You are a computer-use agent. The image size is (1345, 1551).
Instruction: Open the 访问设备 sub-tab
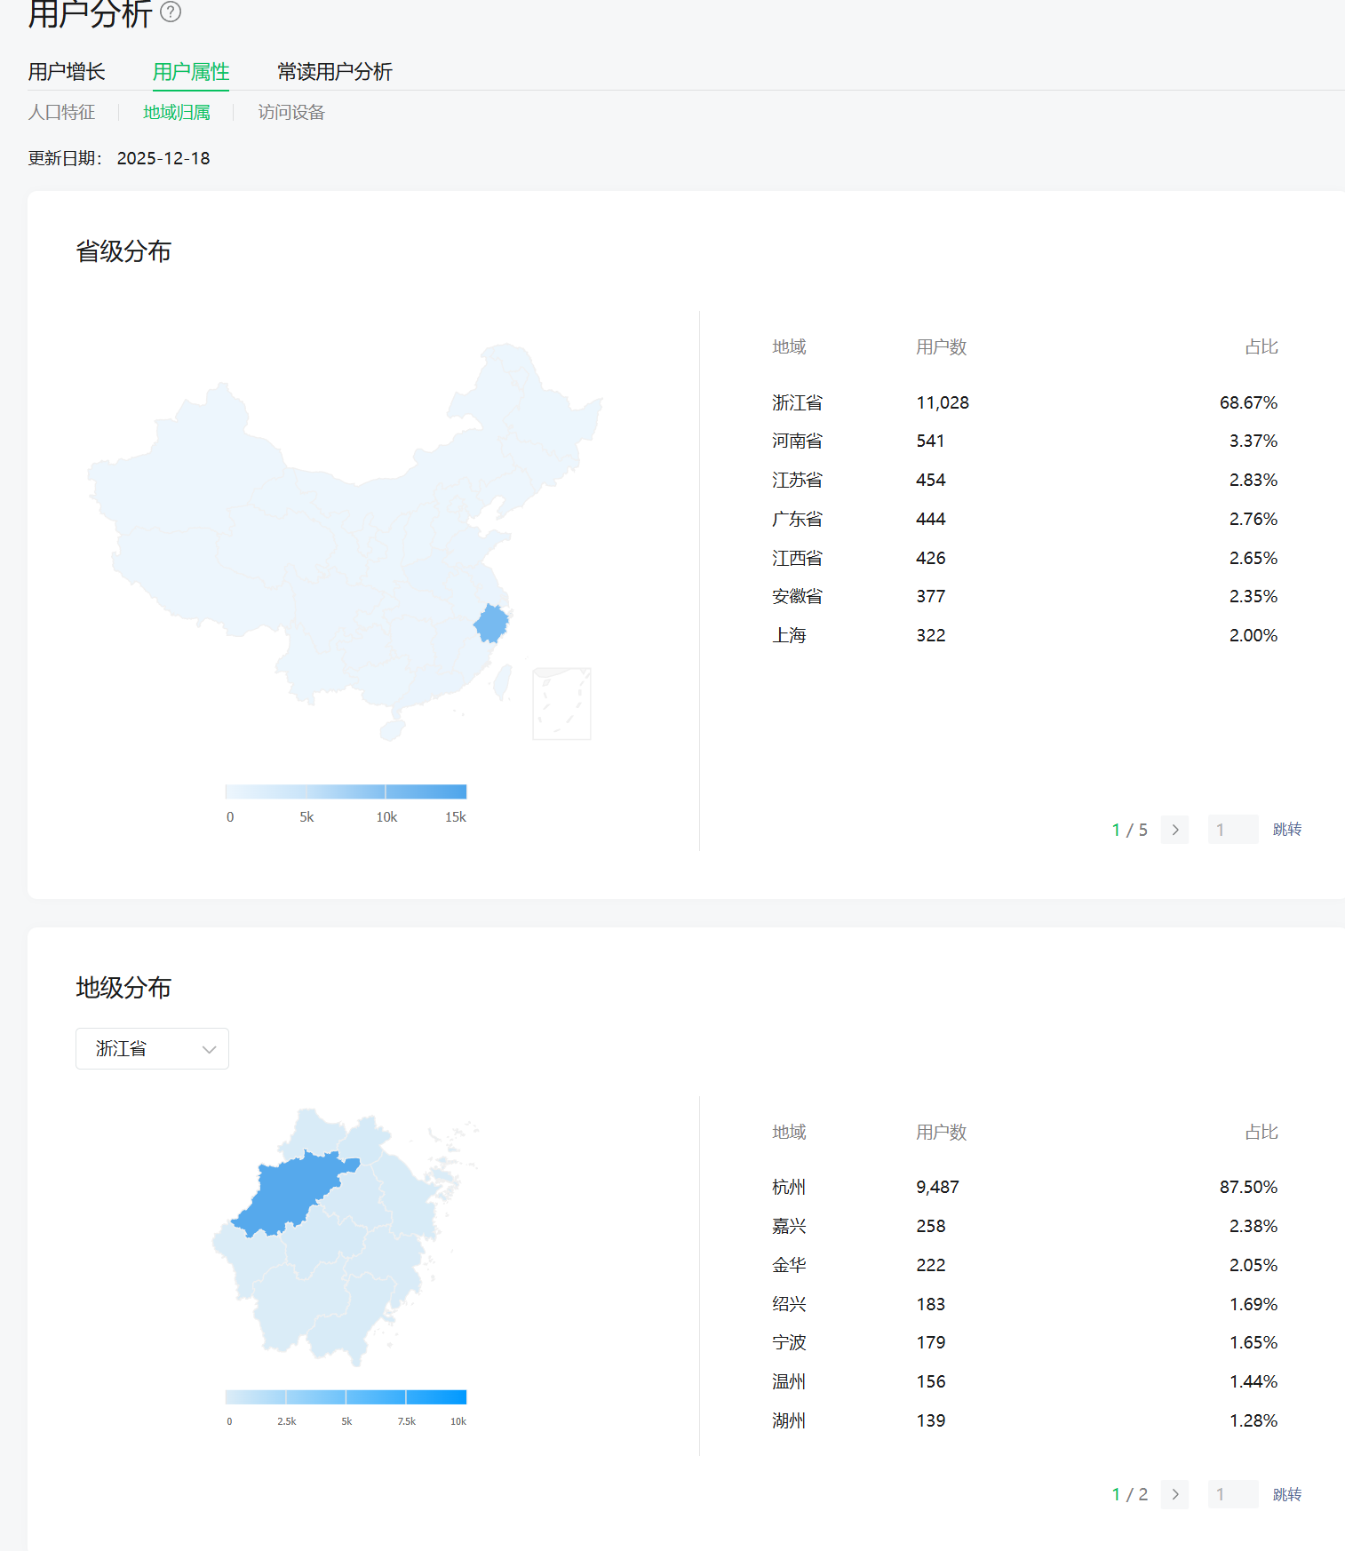pyautogui.click(x=291, y=113)
